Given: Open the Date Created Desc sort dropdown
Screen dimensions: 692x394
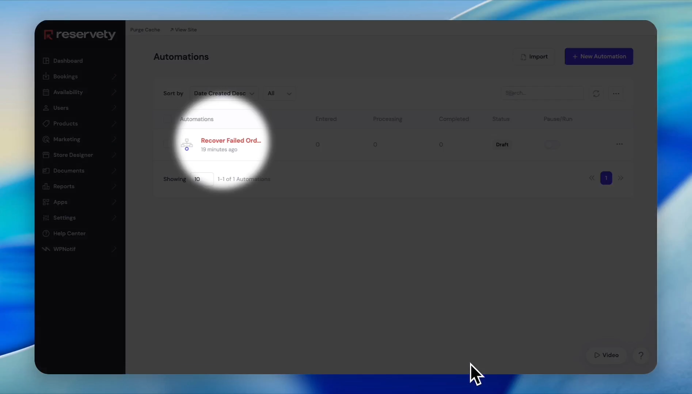Looking at the screenshot, I should [x=224, y=93].
